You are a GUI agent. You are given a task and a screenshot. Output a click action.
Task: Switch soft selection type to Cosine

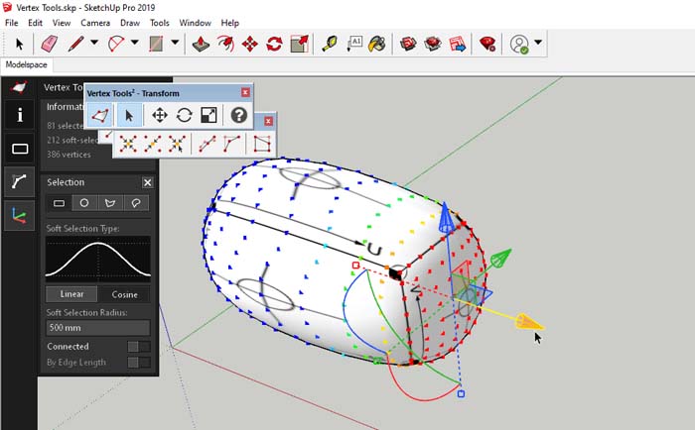124,294
